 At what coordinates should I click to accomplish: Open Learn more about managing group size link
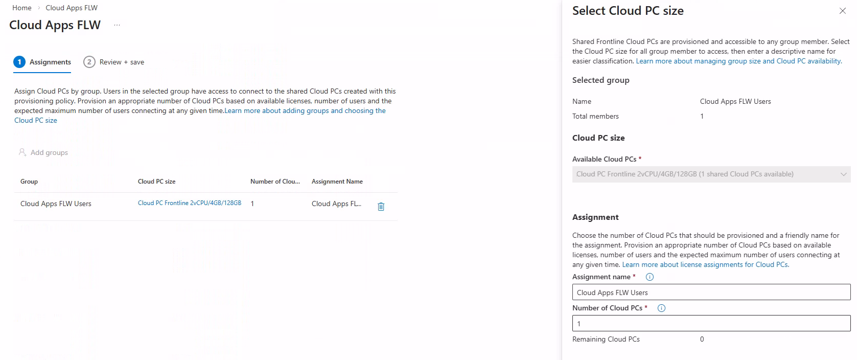[x=738, y=61]
